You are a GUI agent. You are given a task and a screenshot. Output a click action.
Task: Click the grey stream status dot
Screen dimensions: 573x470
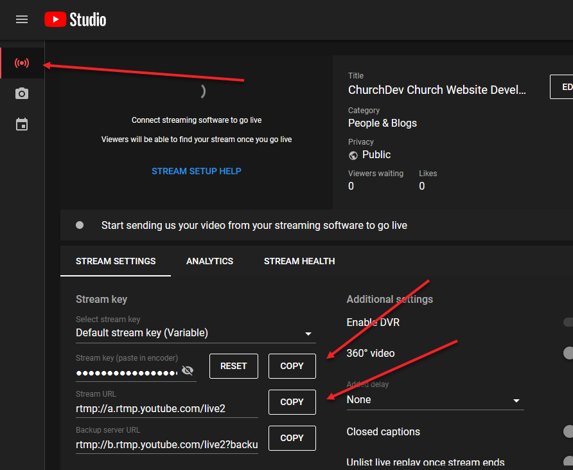click(80, 225)
